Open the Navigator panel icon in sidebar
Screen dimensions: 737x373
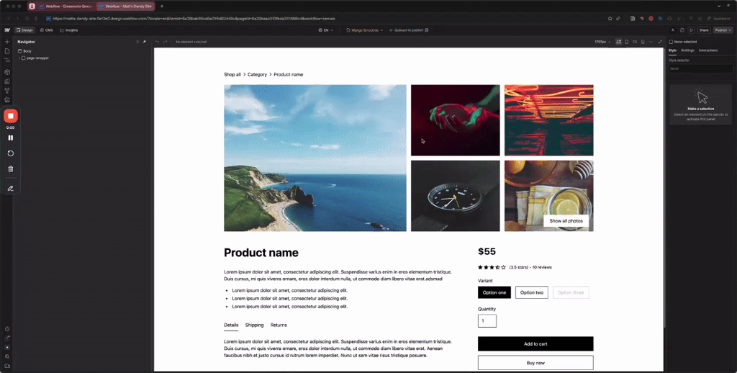coord(7,60)
